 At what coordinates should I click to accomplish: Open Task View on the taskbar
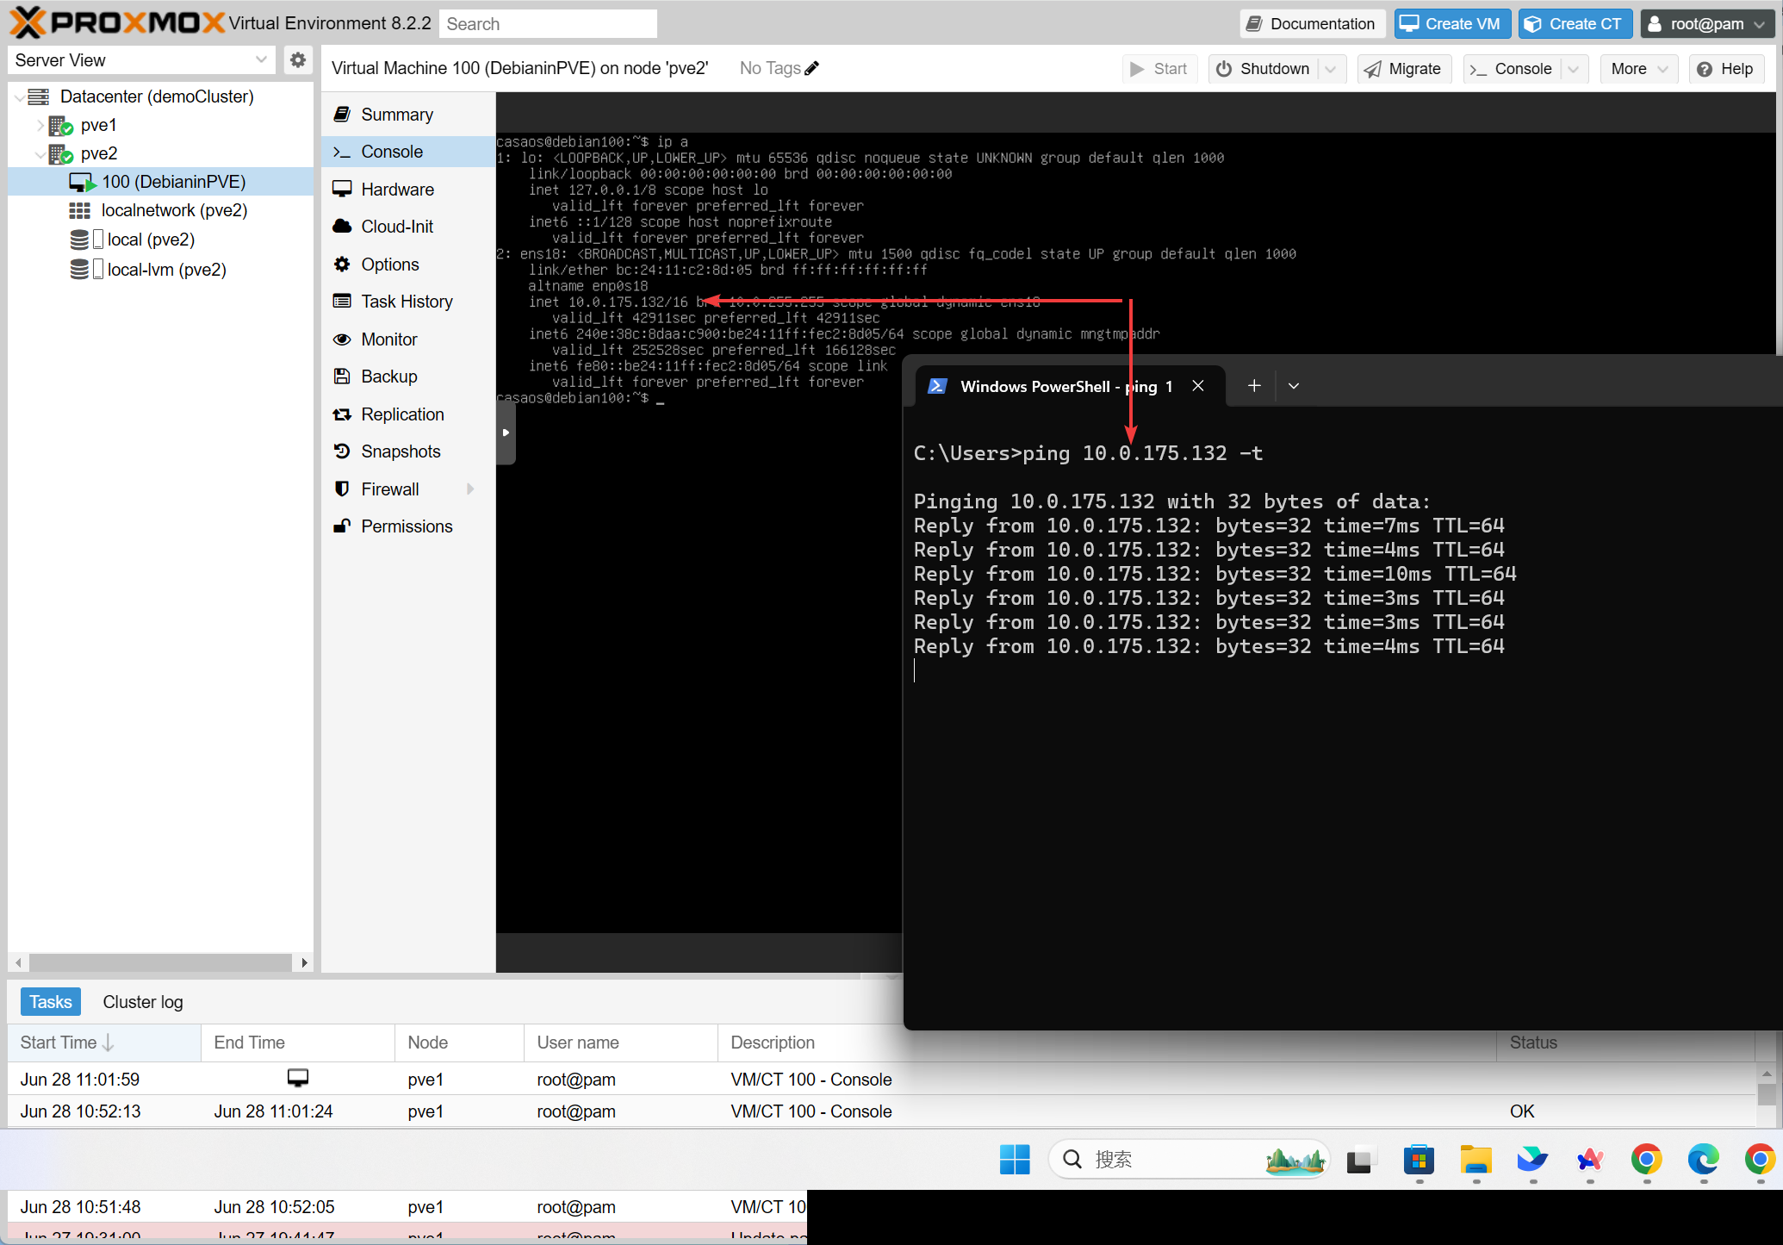pos(1359,1159)
